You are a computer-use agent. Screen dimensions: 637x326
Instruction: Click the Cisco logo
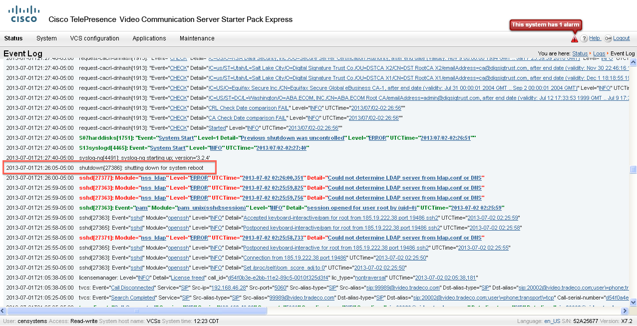point(24,14)
